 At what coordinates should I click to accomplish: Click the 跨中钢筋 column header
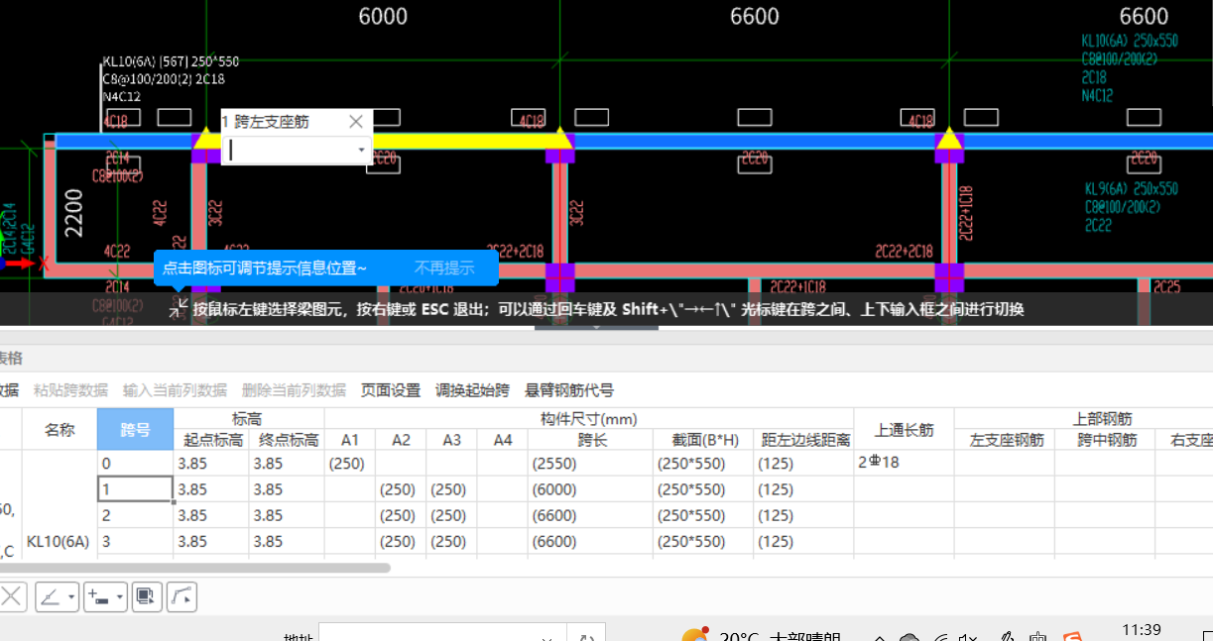tap(1105, 440)
